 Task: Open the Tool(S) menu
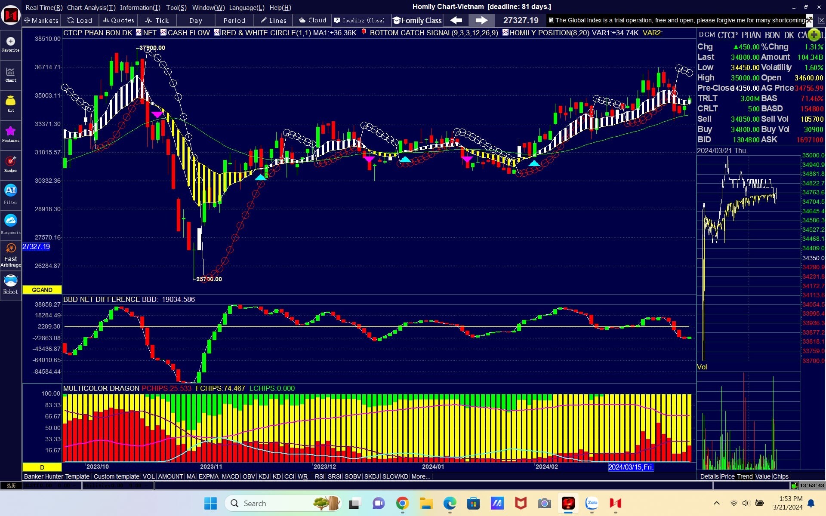176,7
